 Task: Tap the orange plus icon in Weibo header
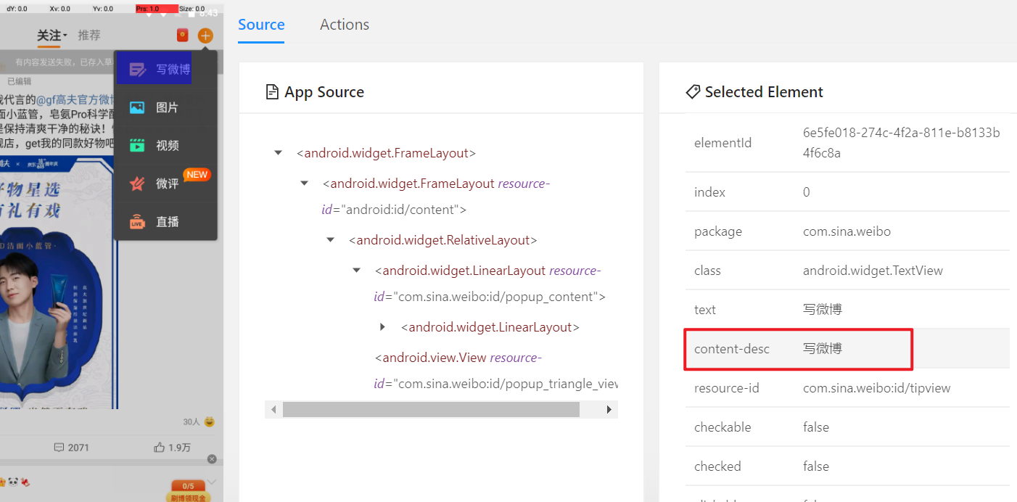point(205,35)
